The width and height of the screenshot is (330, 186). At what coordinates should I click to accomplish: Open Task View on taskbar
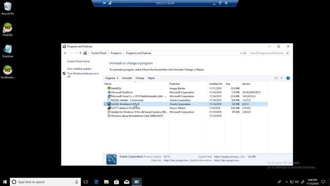pyautogui.click(x=86, y=182)
